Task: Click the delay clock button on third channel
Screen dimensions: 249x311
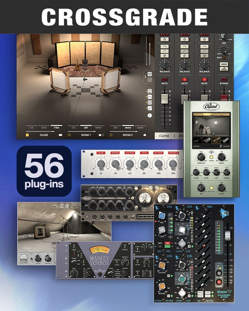Action: coord(204,39)
